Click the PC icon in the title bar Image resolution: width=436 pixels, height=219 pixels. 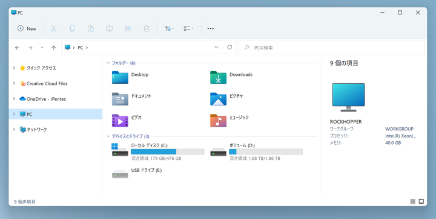pos(13,13)
